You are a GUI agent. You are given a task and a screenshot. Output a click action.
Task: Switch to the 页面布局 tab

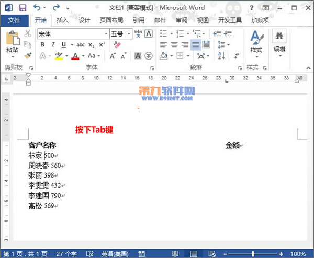pyautogui.click(x=111, y=20)
